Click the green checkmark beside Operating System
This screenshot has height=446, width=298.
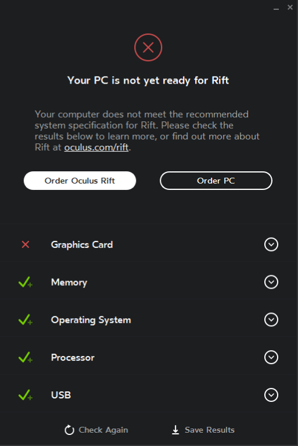pyautogui.click(x=26, y=319)
